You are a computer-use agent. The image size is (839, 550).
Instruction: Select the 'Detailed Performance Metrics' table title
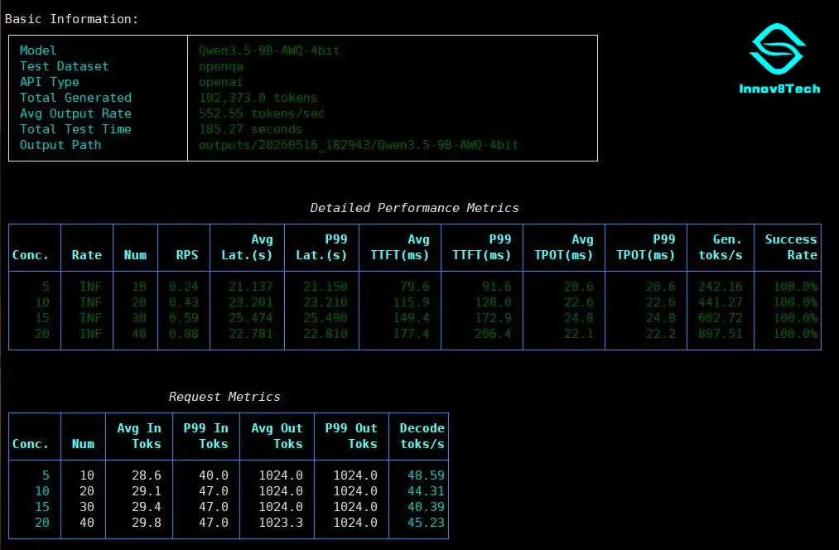pos(415,208)
